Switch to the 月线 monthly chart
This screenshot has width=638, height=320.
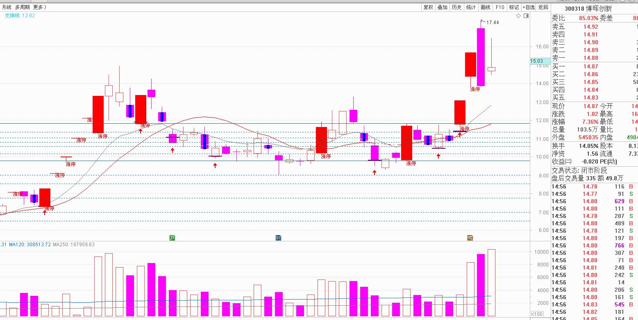pos(7,7)
